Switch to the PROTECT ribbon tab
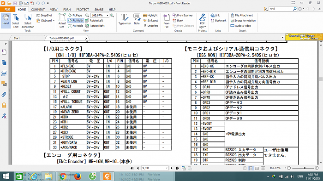 [x=83, y=10]
